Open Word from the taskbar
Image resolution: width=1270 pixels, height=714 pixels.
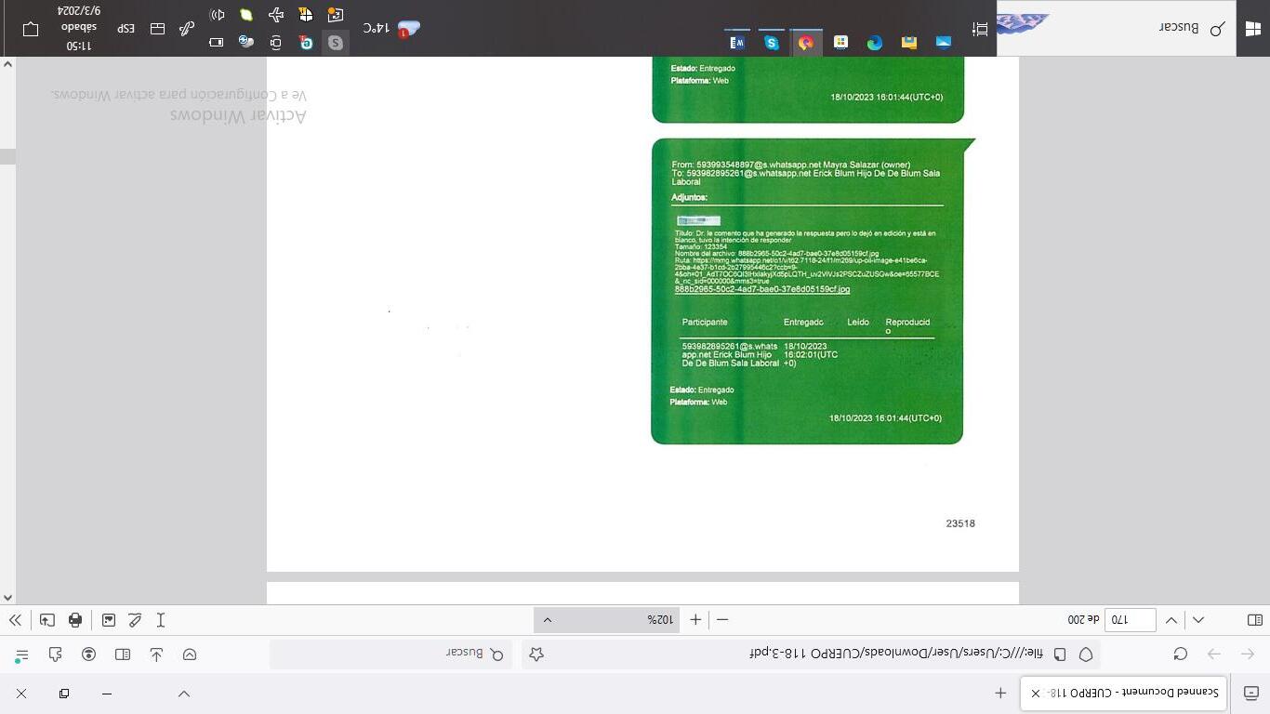737,42
